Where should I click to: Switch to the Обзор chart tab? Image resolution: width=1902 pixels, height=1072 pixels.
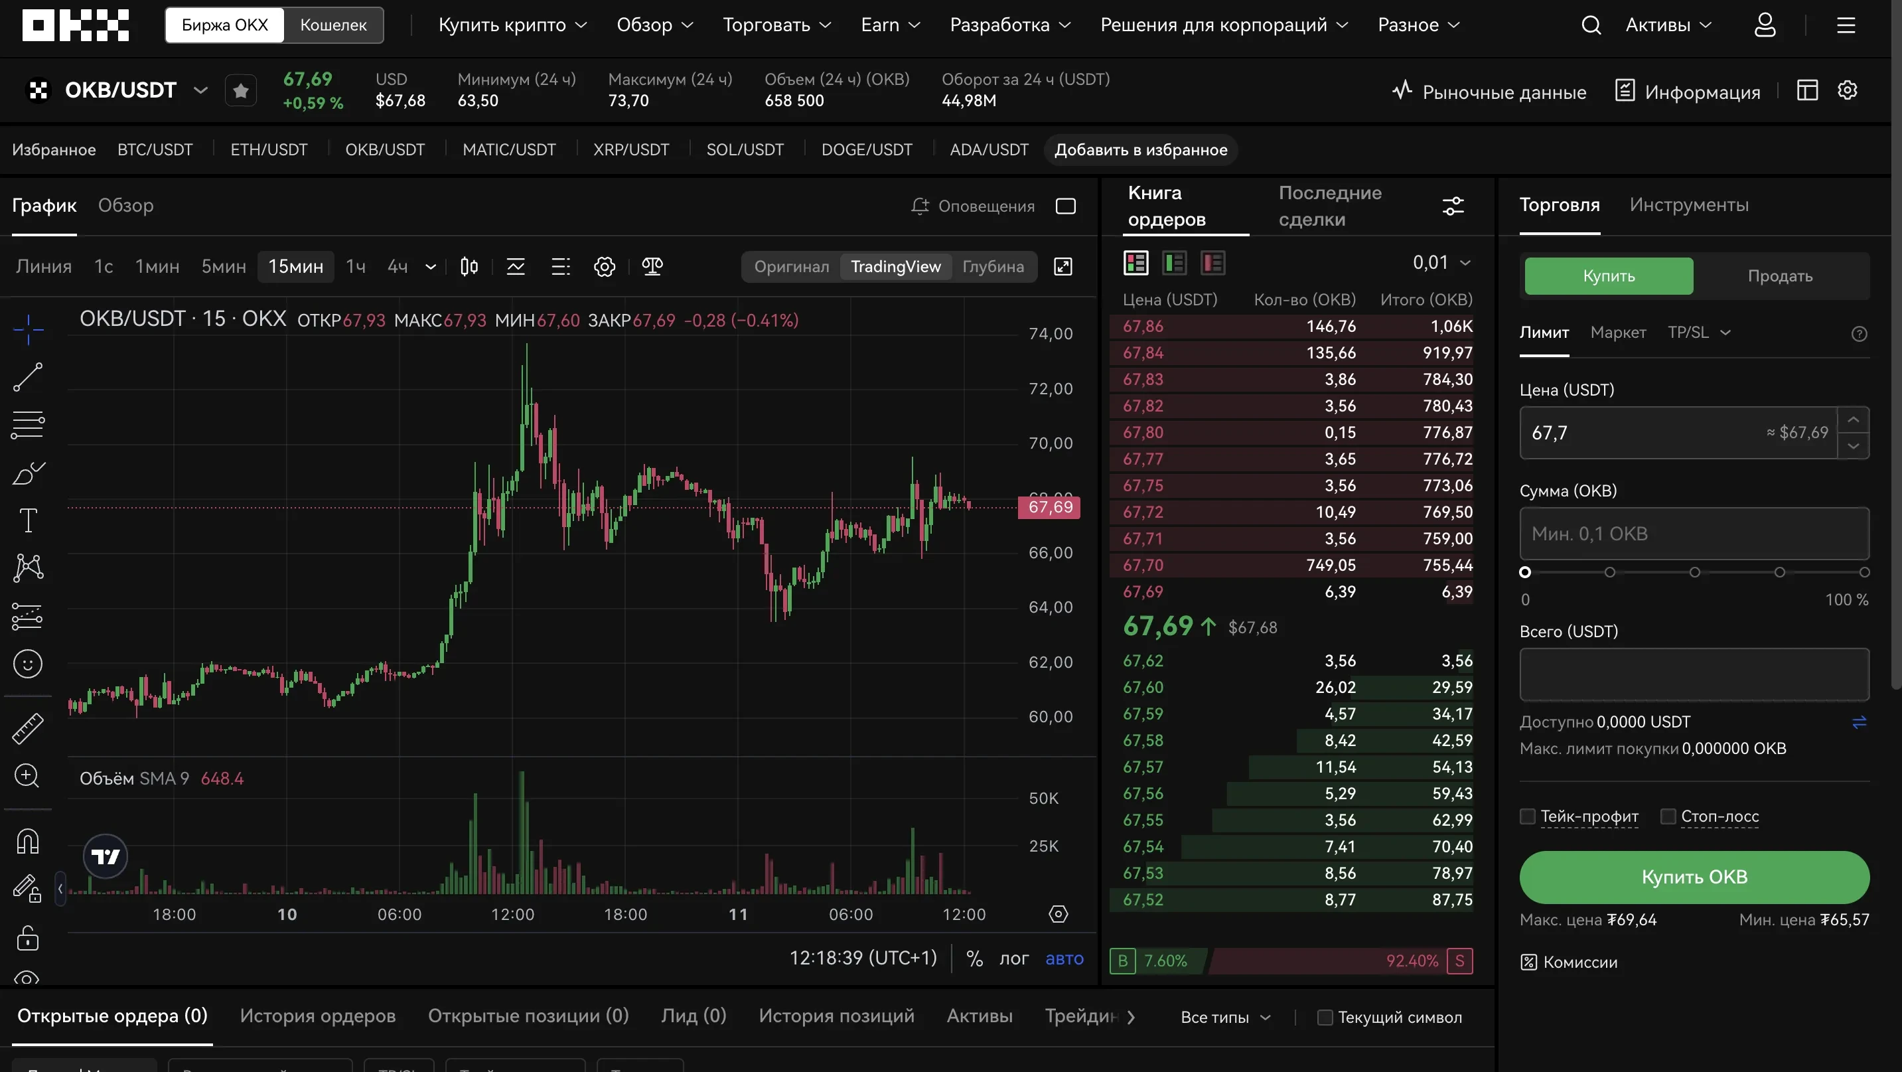(x=125, y=205)
